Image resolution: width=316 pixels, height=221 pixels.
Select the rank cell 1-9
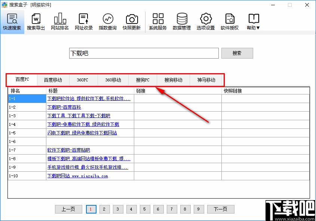click(x=27, y=167)
